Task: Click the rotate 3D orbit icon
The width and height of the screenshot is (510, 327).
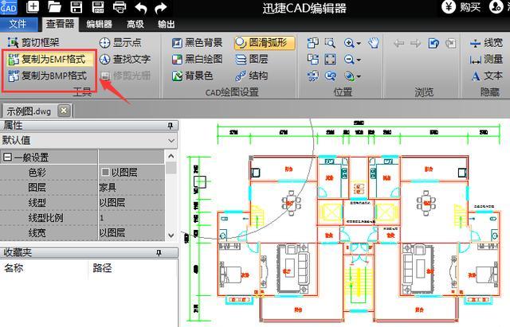Action: coord(349,76)
